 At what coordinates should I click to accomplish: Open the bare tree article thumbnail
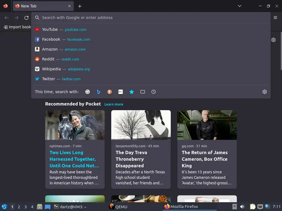(x=141, y=125)
